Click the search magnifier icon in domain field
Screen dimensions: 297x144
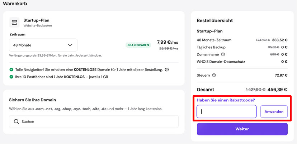tap(16, 121)
